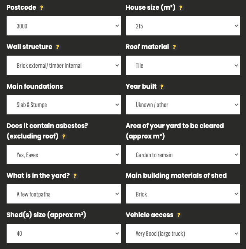Image resolution: width=246 pixels, height=249 pixels.
Task: Show help for Wall structure
Action: (58, 47)
